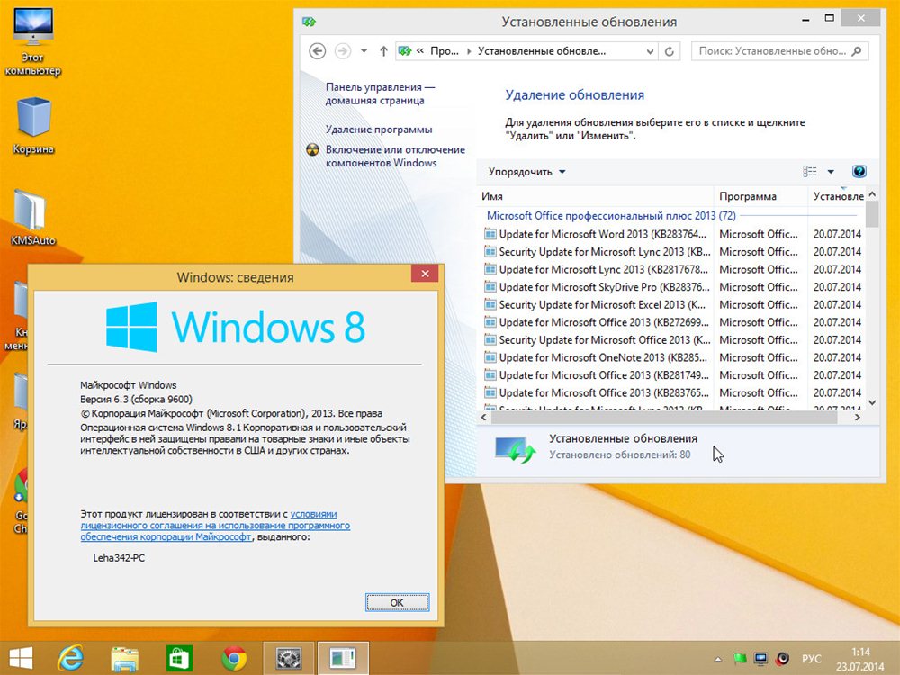
Task: Select Security Update for Microsoft Office 2013
Action: pyautogui.click(x=671, y=340)
